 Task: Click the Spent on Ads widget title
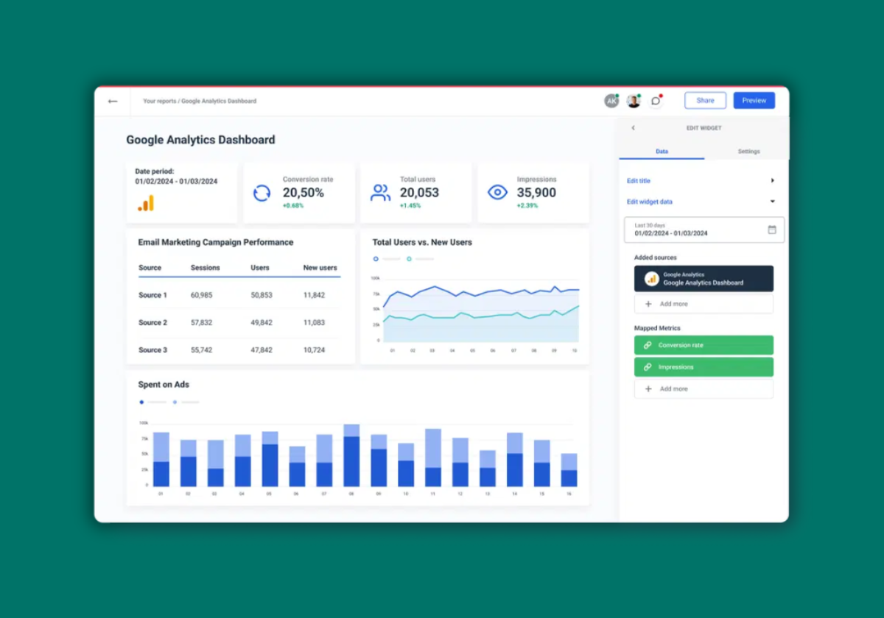(164, 385)
